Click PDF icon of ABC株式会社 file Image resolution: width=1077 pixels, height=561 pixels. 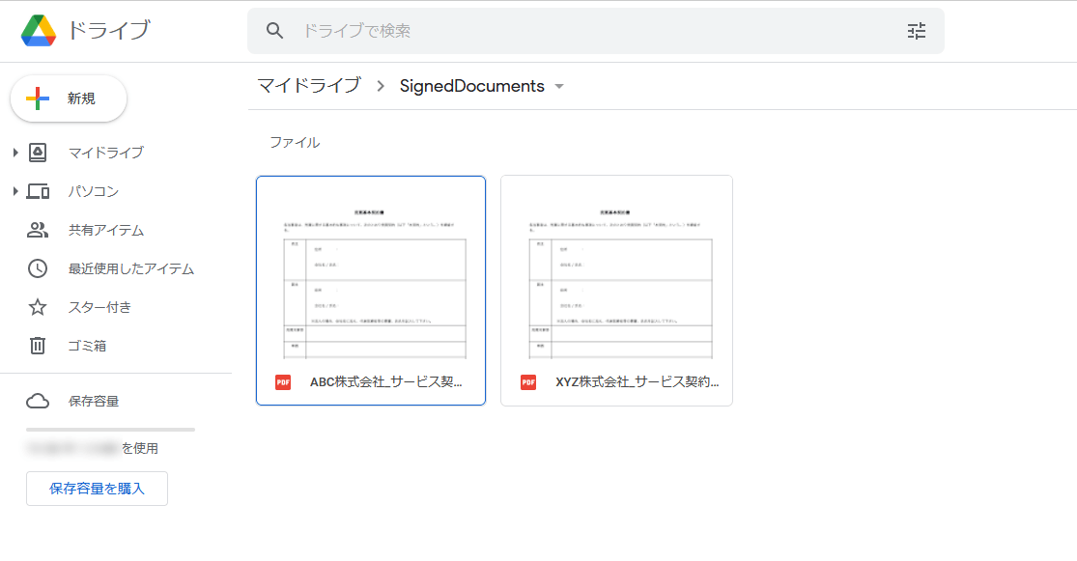click(283, 381)
